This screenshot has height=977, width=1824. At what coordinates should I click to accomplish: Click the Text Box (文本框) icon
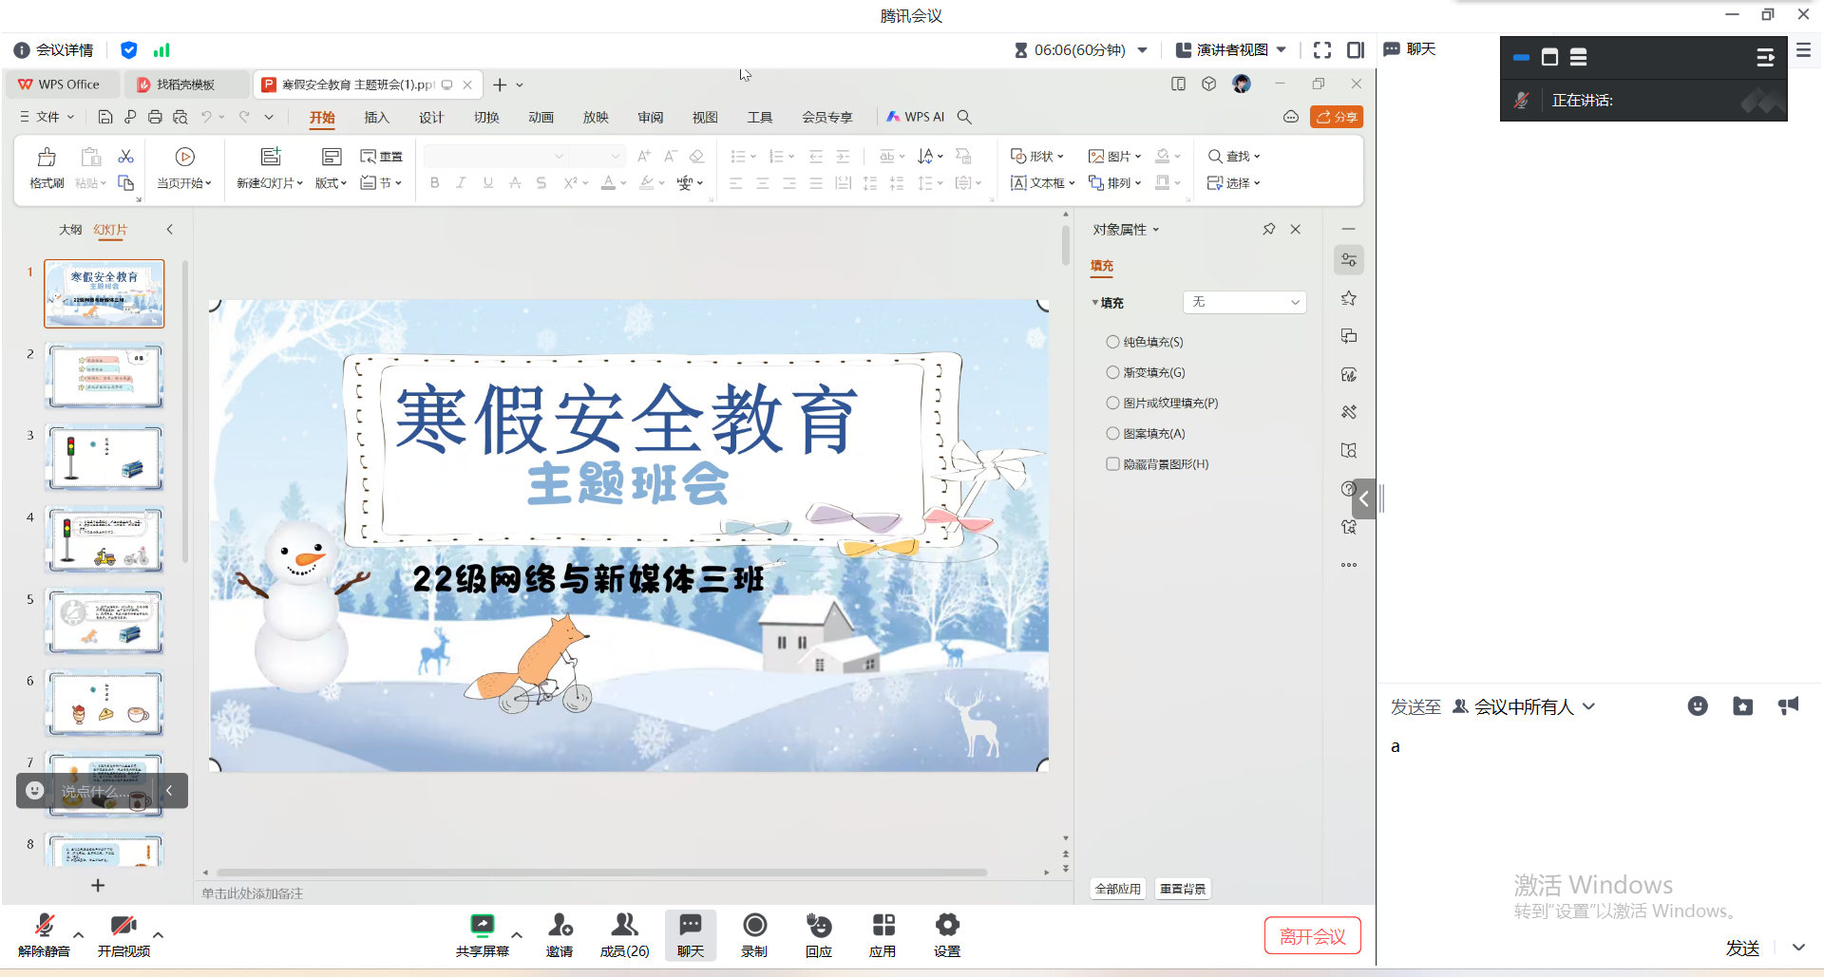point(1018,182)
